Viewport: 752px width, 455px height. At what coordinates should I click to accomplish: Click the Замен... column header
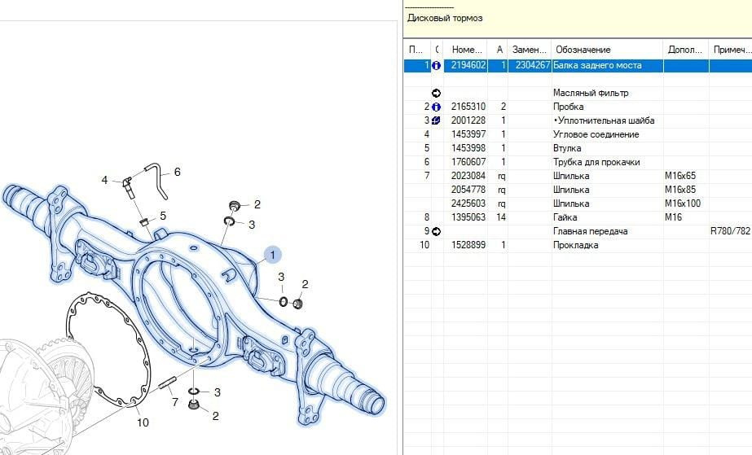[530, 50]
